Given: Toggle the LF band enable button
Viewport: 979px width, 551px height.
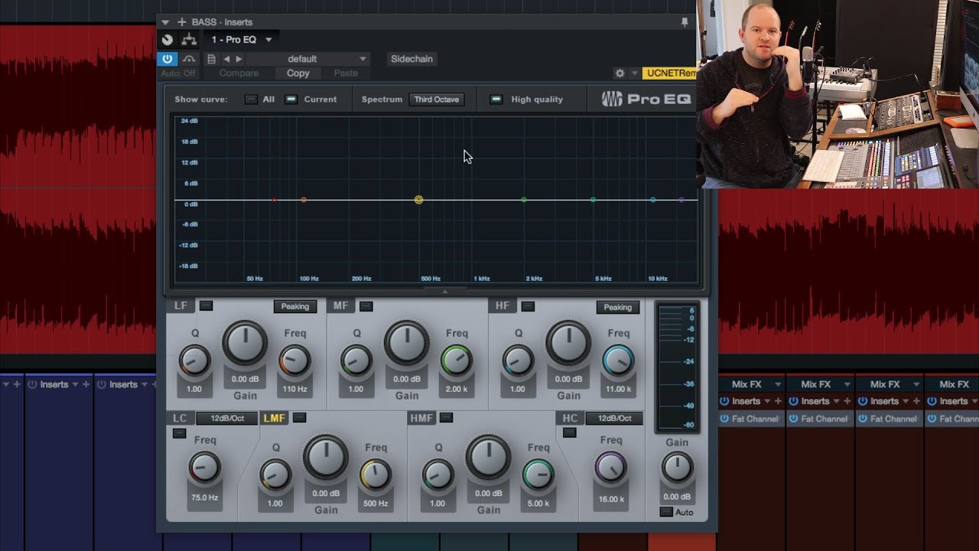Looking at the screenshot, I should click(206, 306).
